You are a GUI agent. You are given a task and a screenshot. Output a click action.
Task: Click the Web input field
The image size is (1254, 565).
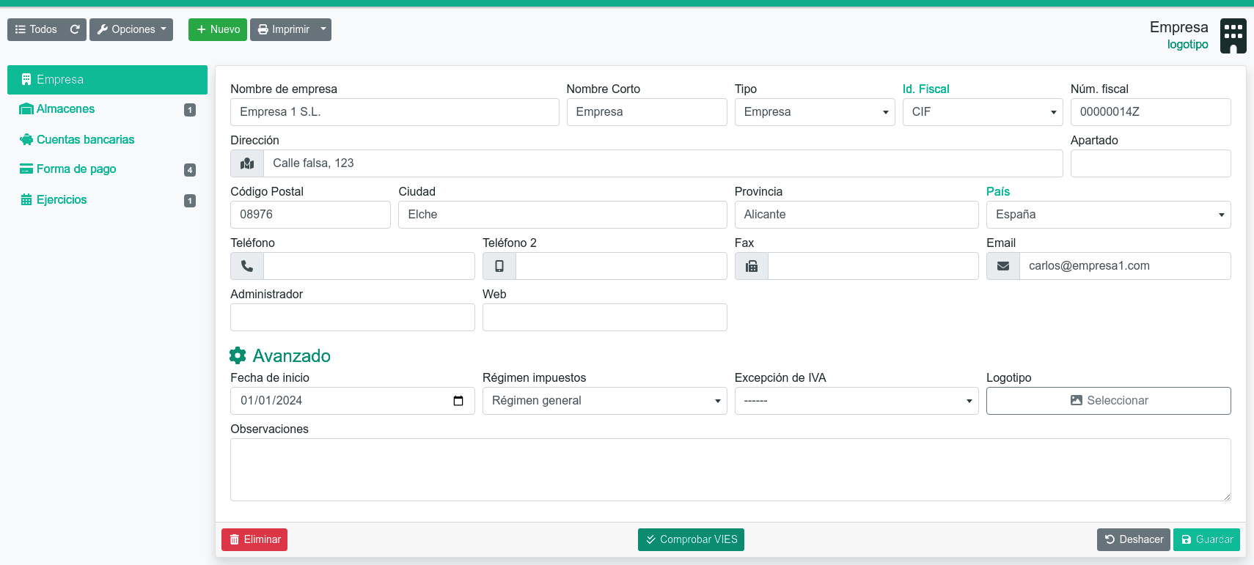click(x=605, y=317)
